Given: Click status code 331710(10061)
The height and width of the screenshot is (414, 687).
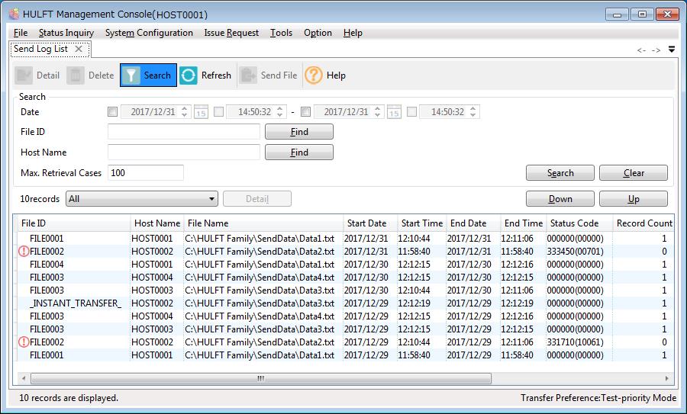Looking at the screenshot, I should pos(575,342).
